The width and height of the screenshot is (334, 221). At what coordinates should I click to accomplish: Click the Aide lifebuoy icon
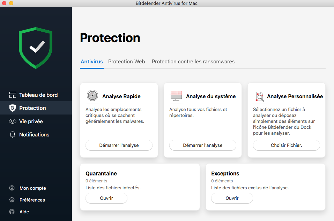click(x=12, y=212)
